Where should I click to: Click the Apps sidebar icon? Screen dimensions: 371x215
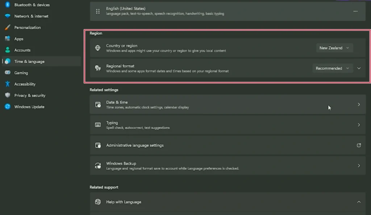(x=8, y=38)
